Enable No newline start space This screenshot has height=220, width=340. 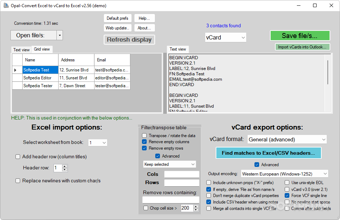287,202
